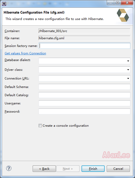Click the Default Catalog input field

tap(84, 95)
